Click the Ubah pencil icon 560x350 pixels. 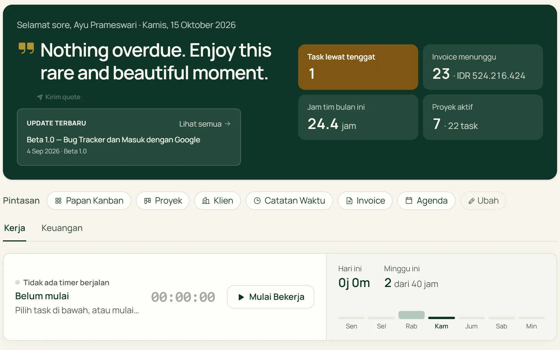pos(471,201)
